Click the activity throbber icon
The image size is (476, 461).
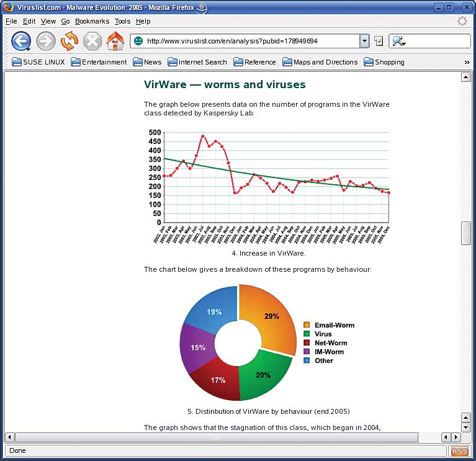[462, 21]
